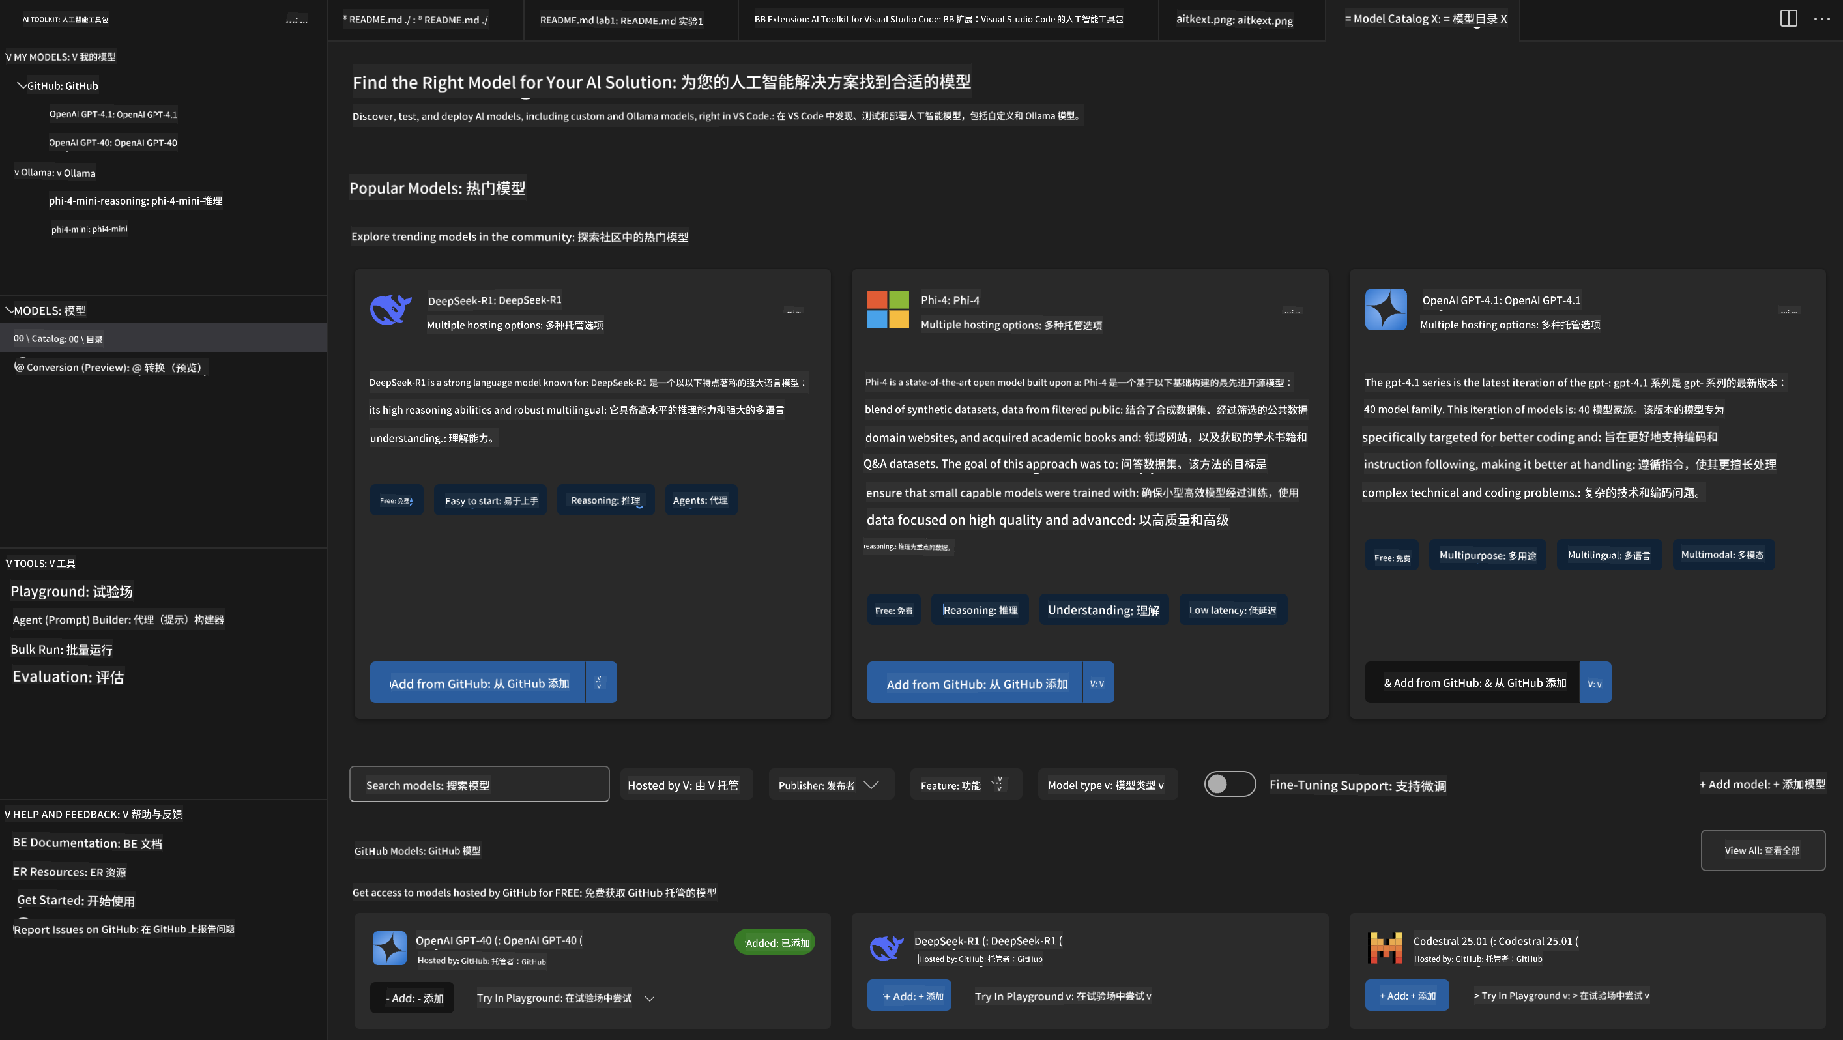Open Phi-4 Add from GitHub dropdown arrow

[1097, 682]
